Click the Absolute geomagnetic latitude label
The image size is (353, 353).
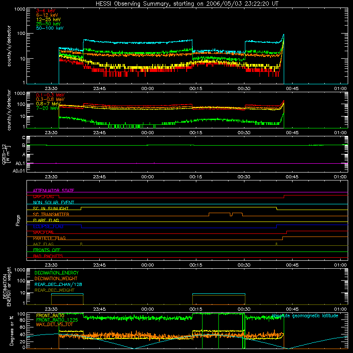click(304, 315)
